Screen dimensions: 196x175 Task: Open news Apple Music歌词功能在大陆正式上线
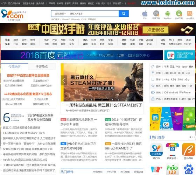point(25,160)
